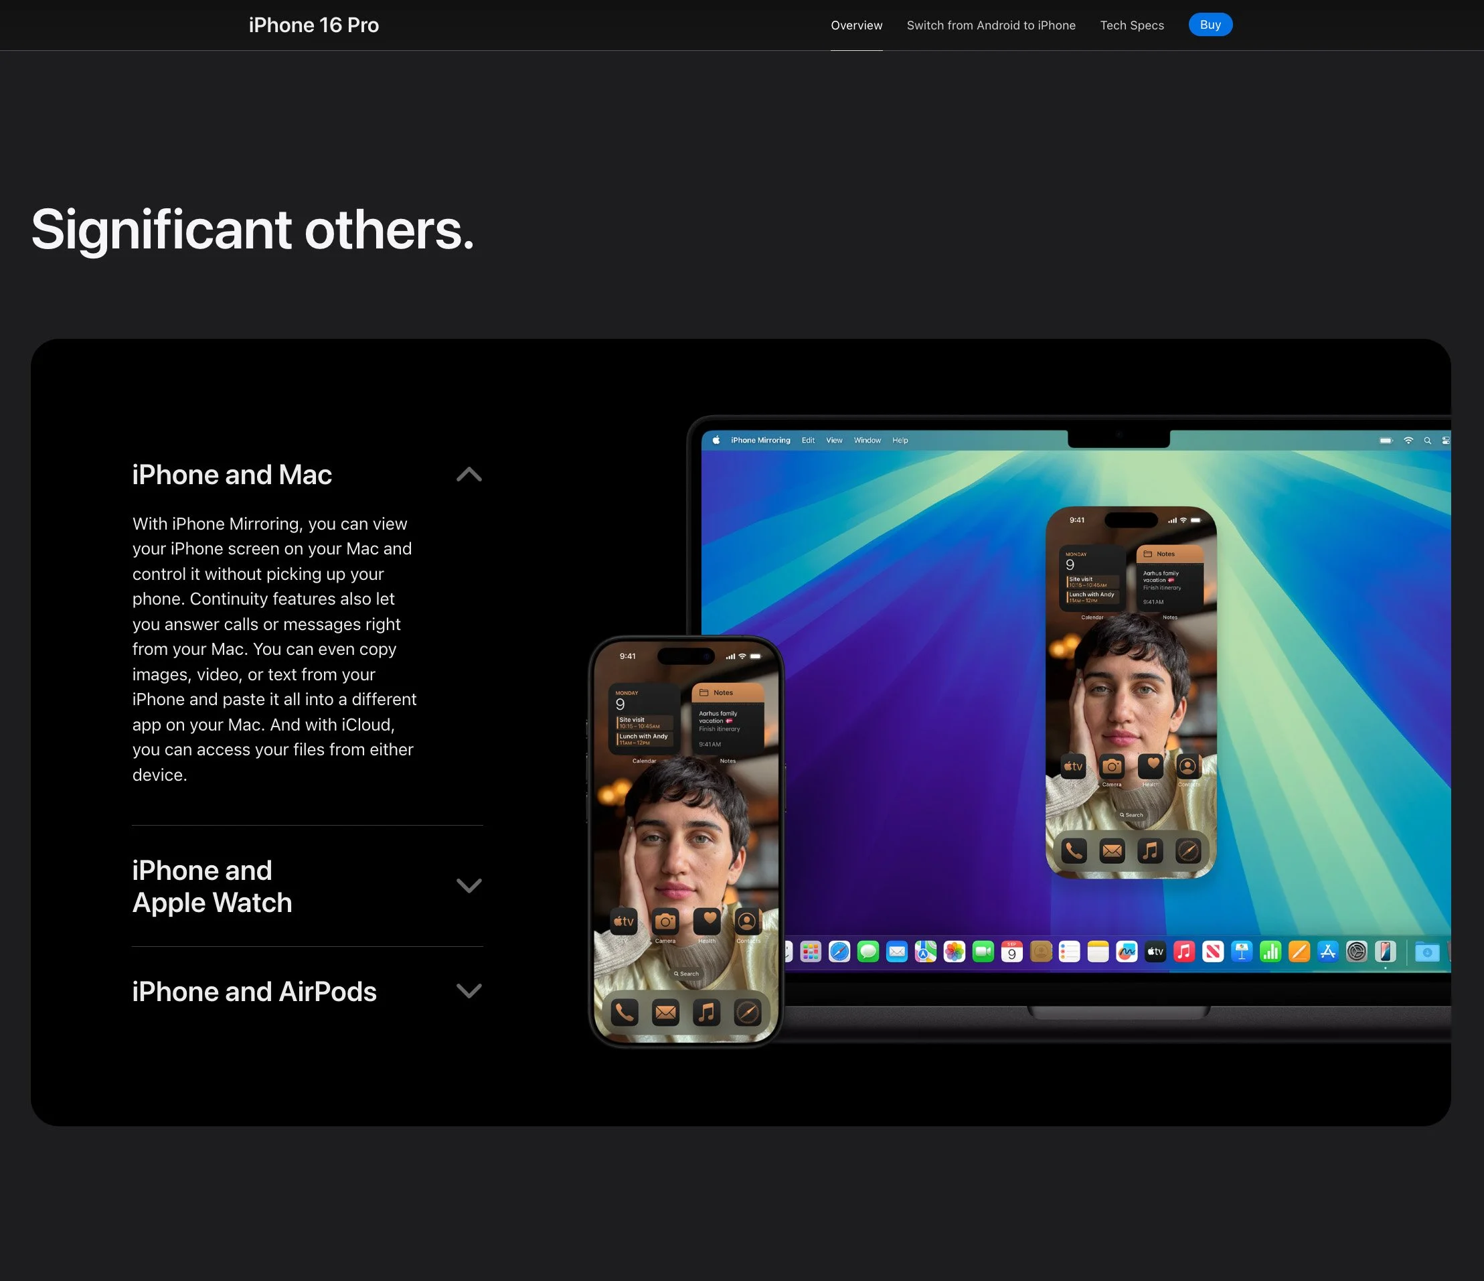1484x1281 pixels.
Task: Open Notes in the Mac dock
Action: (x=1098, y=952)
